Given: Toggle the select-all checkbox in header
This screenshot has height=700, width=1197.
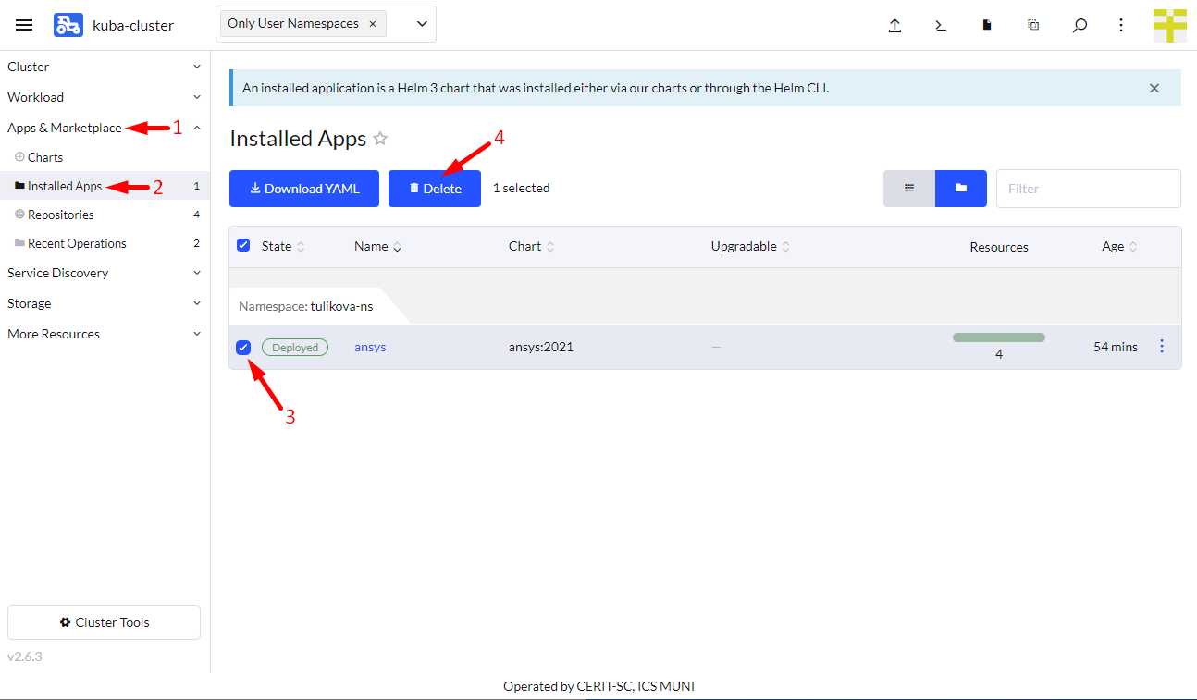Looking at the screenshot, I should pyautogui.click(x=243, y=245).
